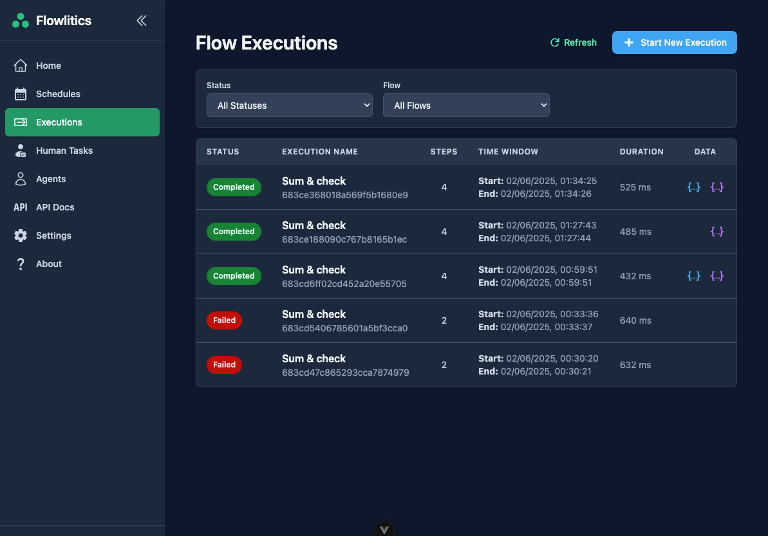768x536 pixels.
Task: Open purple output data icon for 683cd6ff02cd452a20e55705
Action: point(717,276)
